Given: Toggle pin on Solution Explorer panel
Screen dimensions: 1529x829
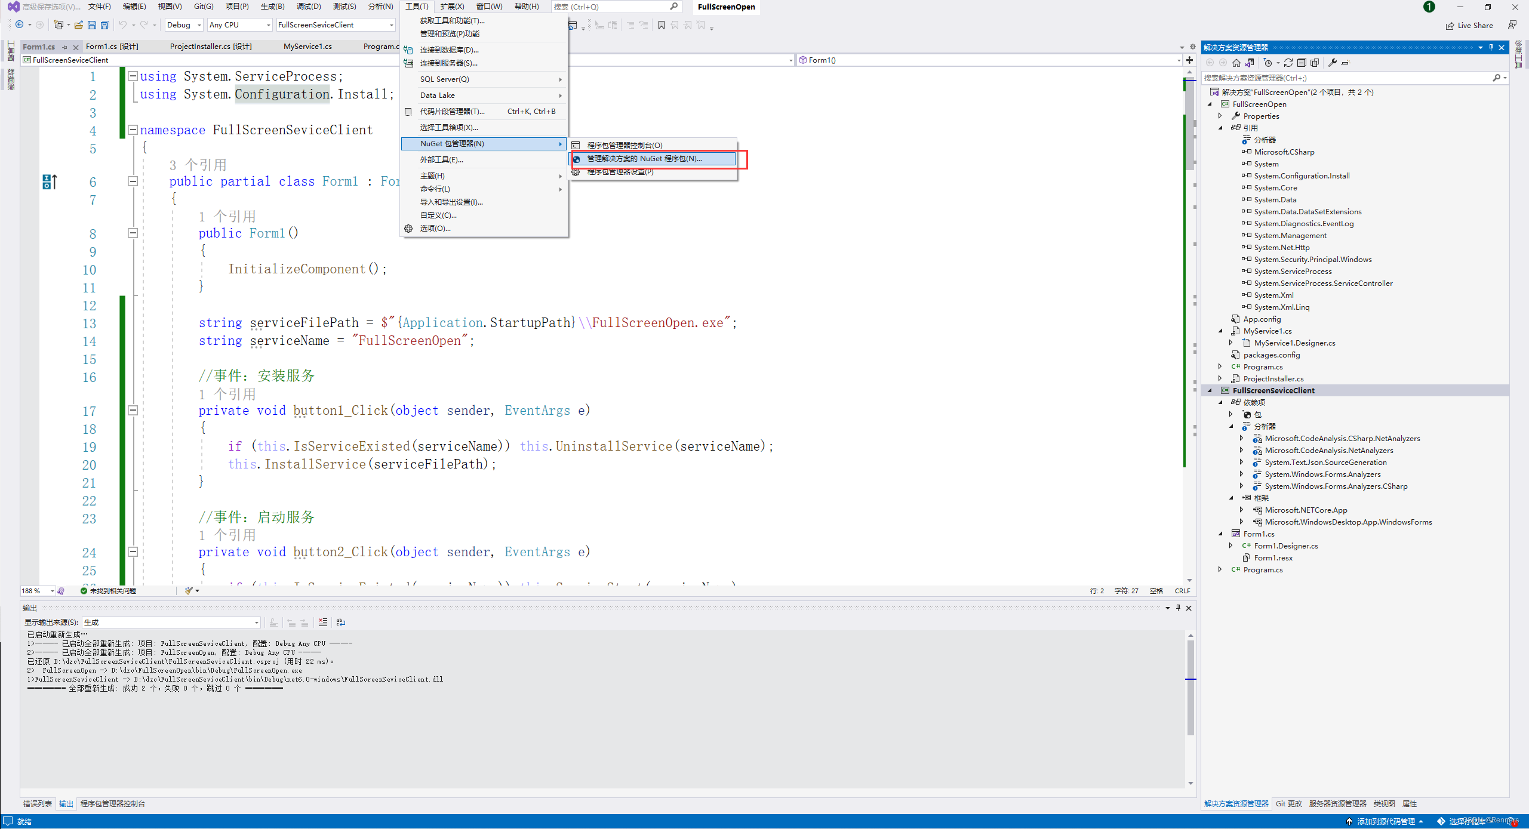Looking at the screenshot, I should pyautogui.click(x=1491, y=47).
